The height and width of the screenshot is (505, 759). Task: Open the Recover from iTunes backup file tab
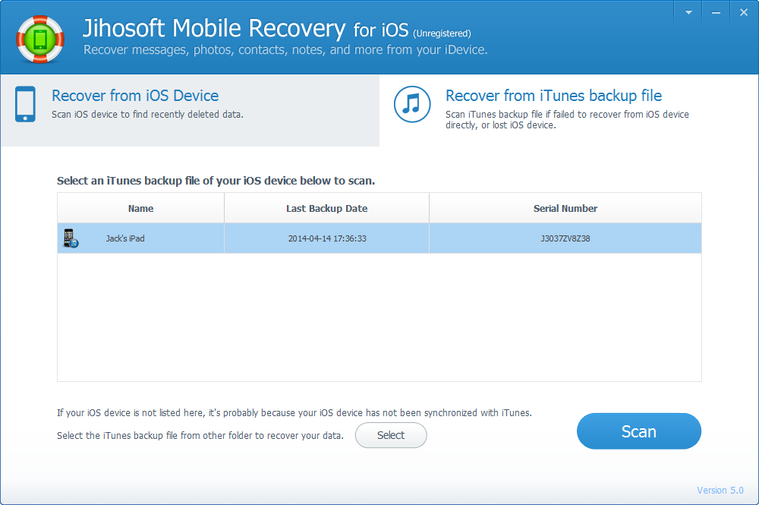pyautogui.click(x=553, y=96)
